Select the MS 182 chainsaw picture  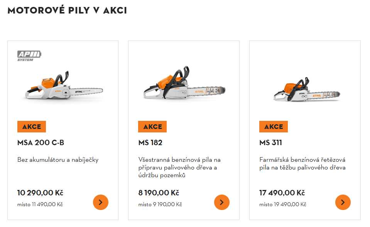click(184, 85)
